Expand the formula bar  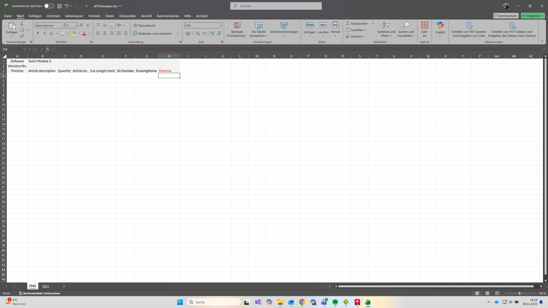543,49
